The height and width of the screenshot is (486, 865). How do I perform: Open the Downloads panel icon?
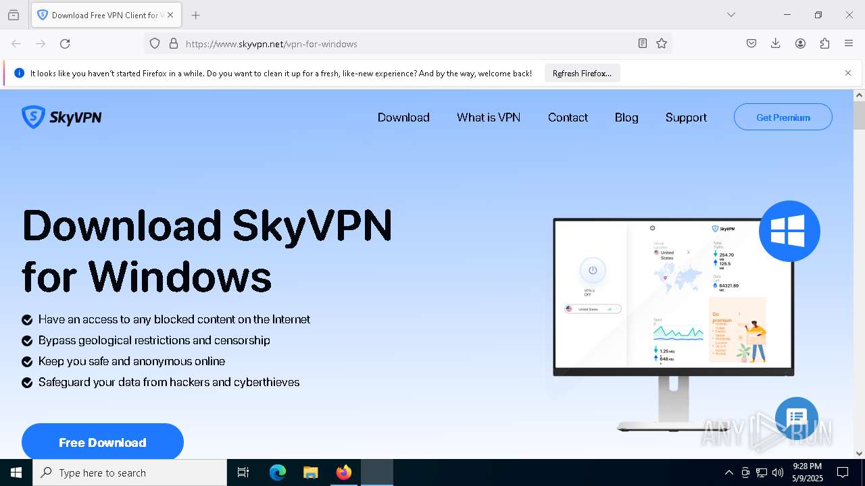tap(776, 43)
